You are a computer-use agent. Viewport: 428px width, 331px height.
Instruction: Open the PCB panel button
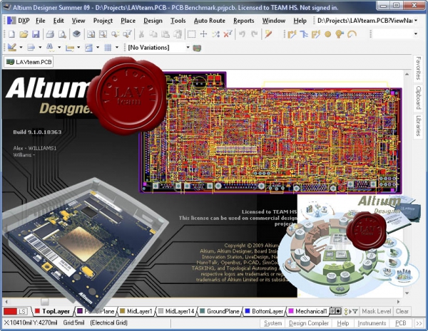pos(400,323)
